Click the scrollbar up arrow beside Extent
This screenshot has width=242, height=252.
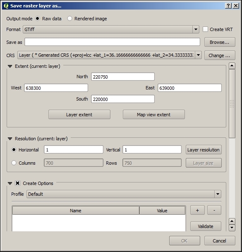(x=232, y=66)
